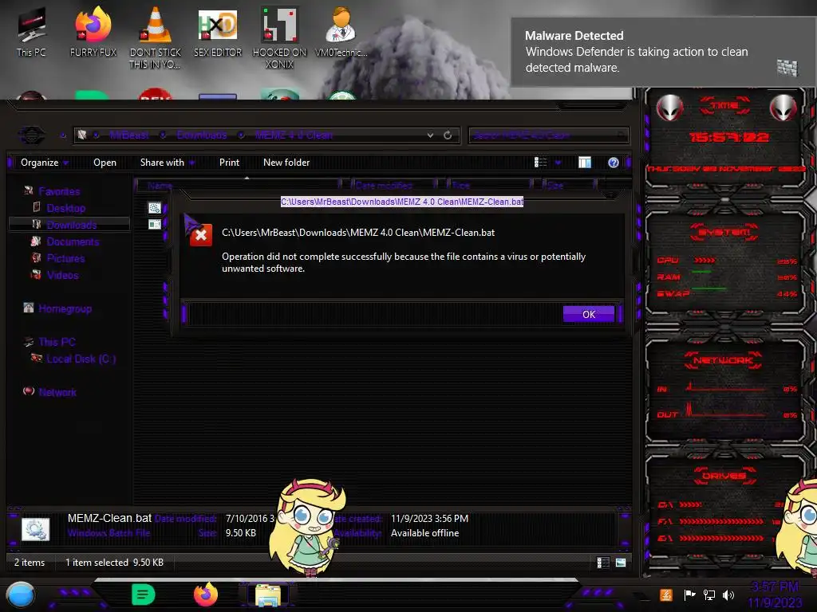Select the first file icon in list
This screenshot has width=817, height=612.
tap(154, 208)
